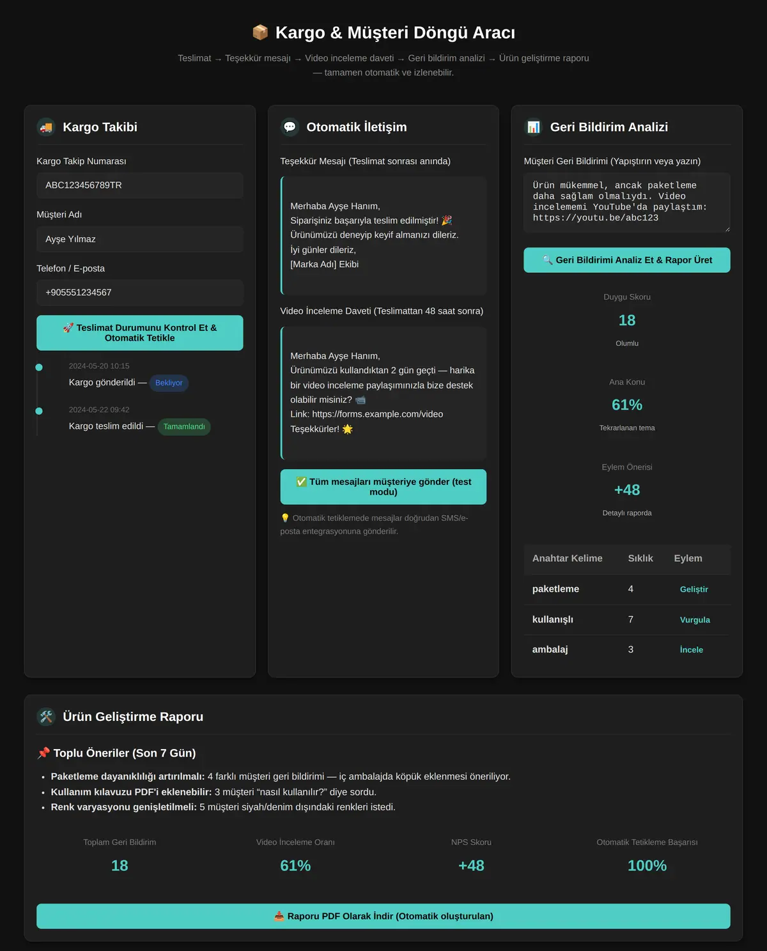The image size is (767, 951).
Task: Click the Sıklık column header
Action: pyautogui.click(x=640, y=559)
